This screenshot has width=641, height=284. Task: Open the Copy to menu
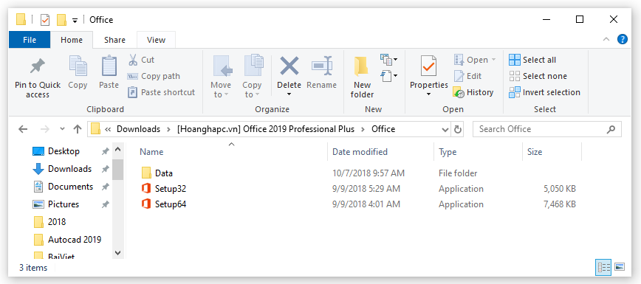pyautogui.click(x=252, y=77)
